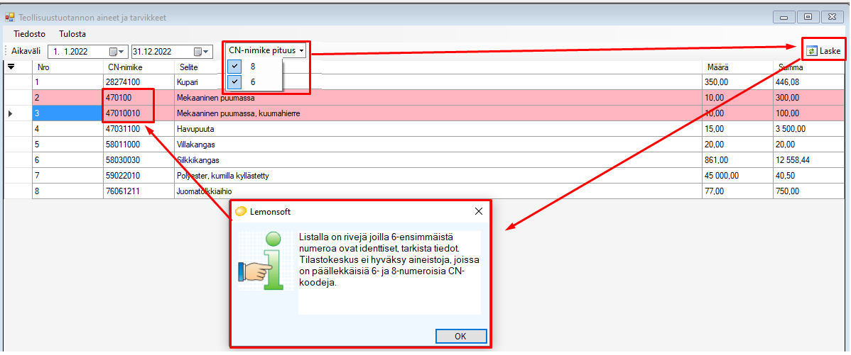Expand the end date dropdown arrow
This screenshot has width=851, height=355.
(207, 52)
